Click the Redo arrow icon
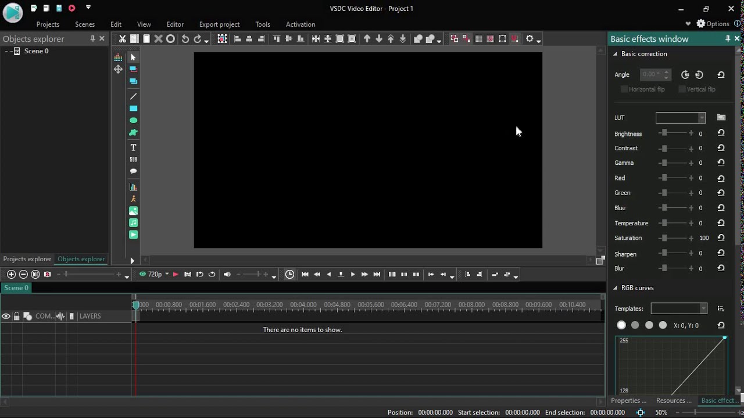The width and height of the screenshot is (744, 418). [x=197, y=39]
